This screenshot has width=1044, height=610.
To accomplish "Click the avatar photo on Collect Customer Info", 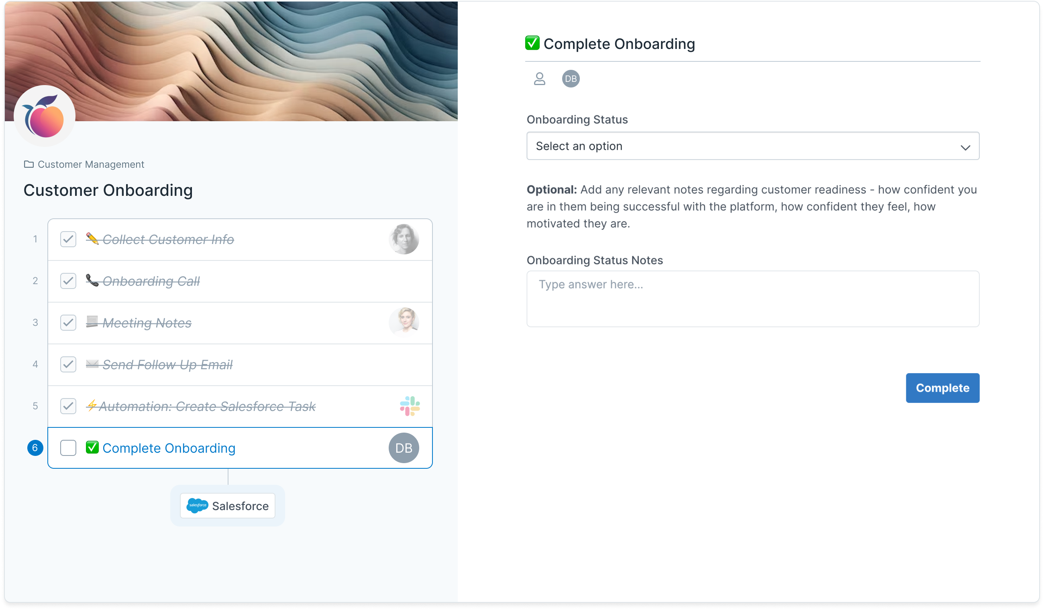I will (x=404, y=239).
